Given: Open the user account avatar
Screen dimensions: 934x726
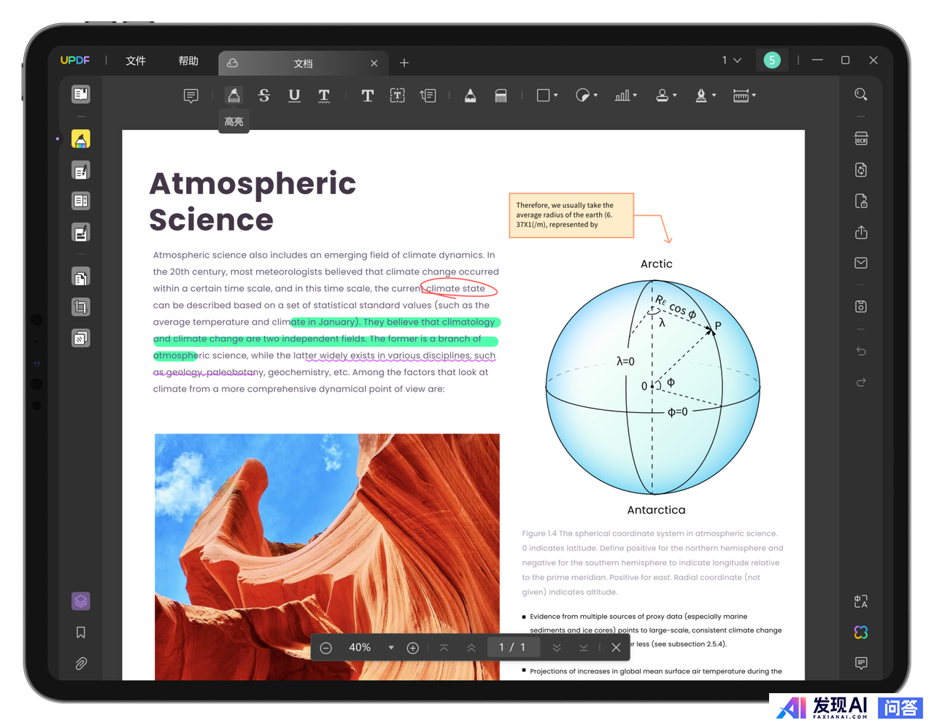Looking at the screenshot, I should 772,60.
